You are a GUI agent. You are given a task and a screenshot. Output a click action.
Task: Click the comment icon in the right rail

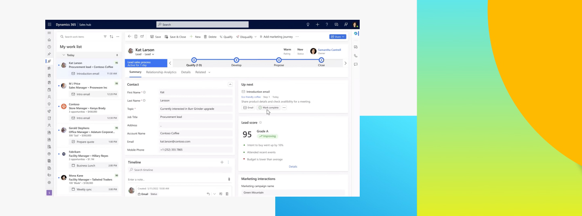pyautogui.click(x=356, y=64)
